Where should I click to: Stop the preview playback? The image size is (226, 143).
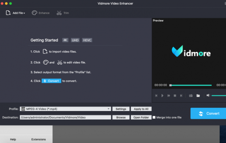click(175, 96)
